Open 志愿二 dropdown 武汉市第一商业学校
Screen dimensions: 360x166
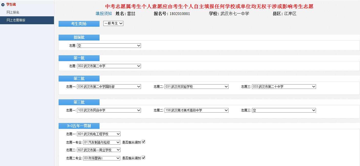pyautogui.click(x=99, y=150)
